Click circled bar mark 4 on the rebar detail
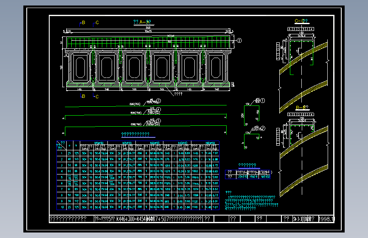This screenshot has height=238, width=368. coord(158,109)
